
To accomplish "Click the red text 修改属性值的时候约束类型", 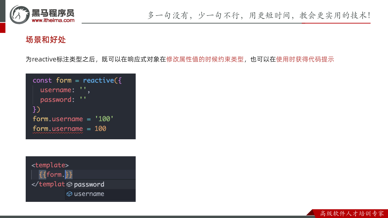I will [x=205, y=59].
